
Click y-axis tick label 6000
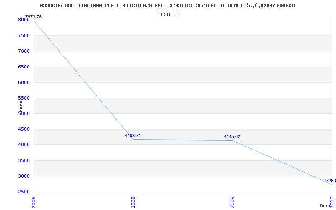coord(24,82)
